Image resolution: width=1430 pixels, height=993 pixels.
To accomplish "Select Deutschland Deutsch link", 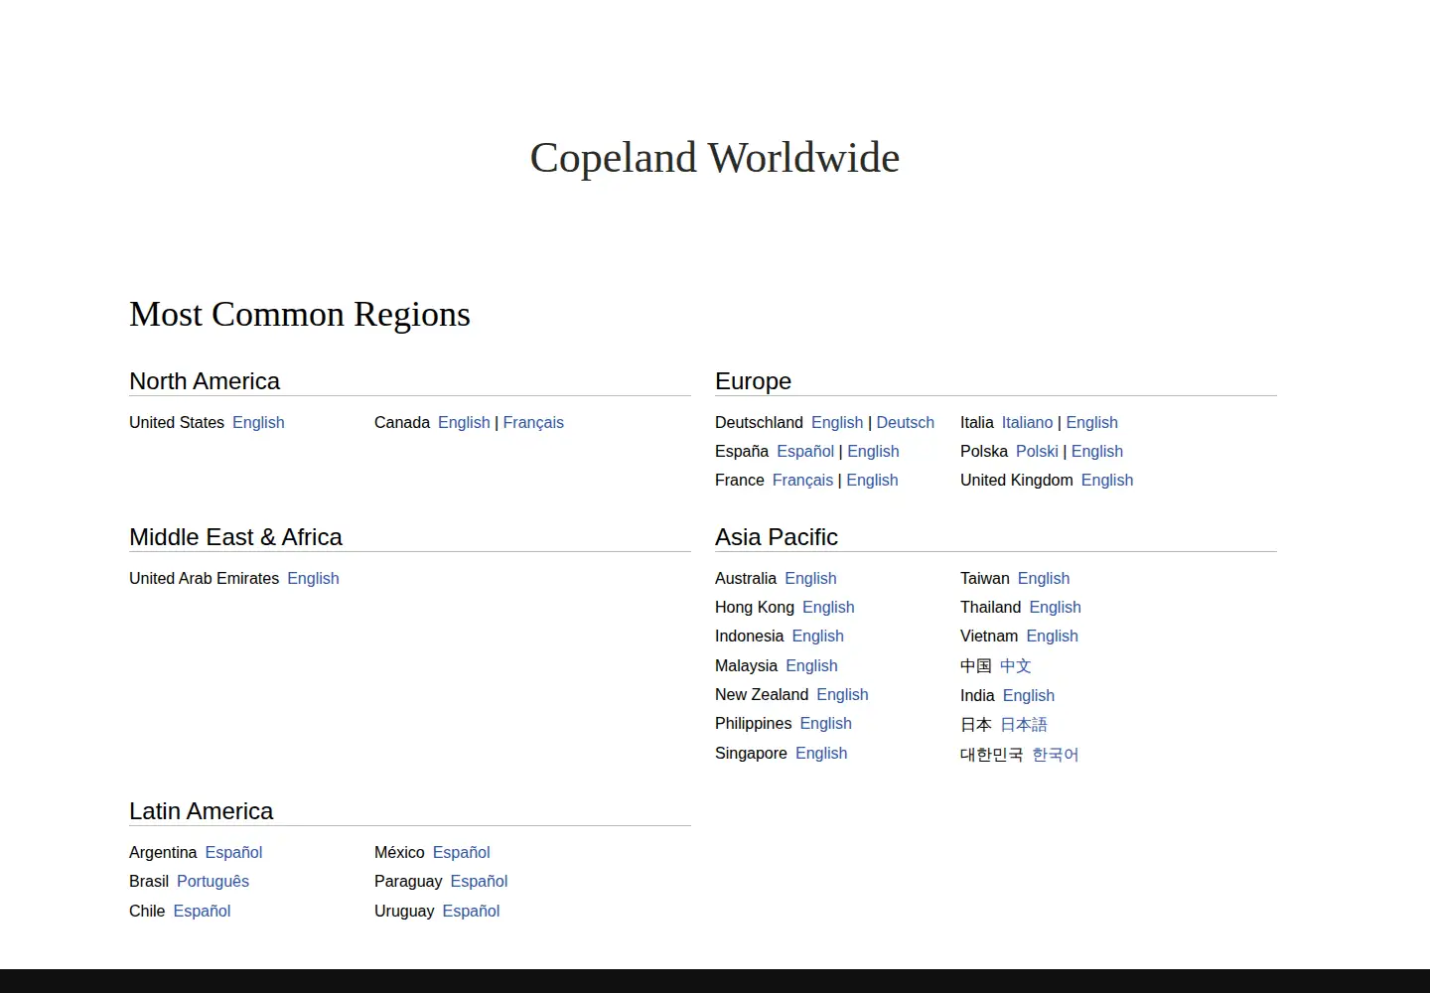I will pyautogui.click(x=905, y=422).
